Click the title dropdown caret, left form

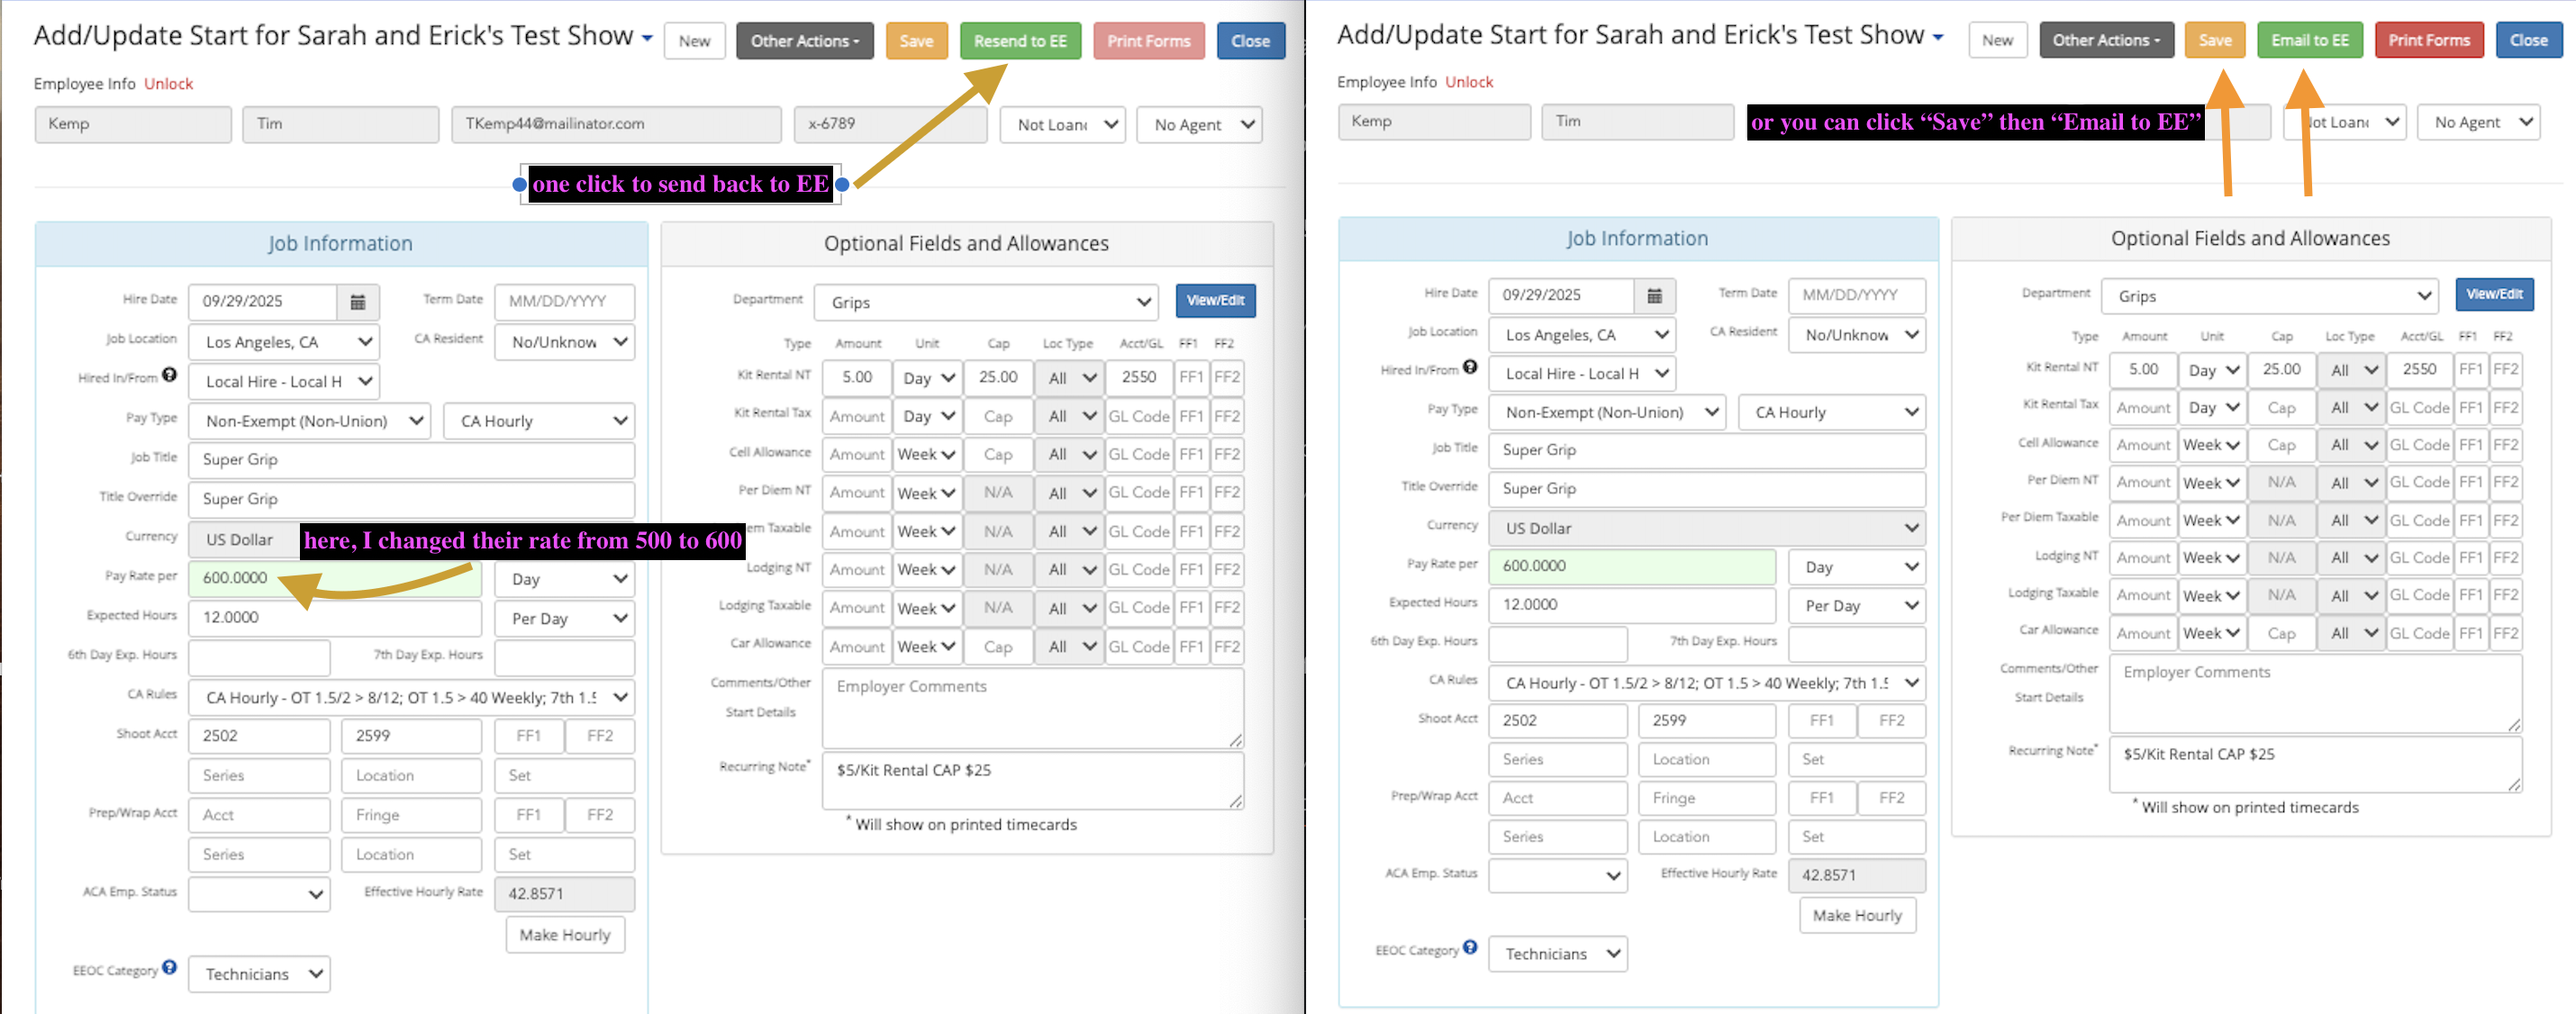[648, 39]
